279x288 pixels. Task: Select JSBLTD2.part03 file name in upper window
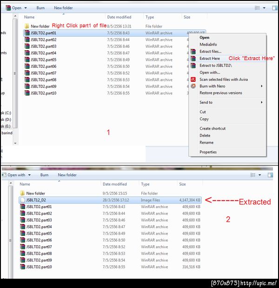click(x=43, y=46)
